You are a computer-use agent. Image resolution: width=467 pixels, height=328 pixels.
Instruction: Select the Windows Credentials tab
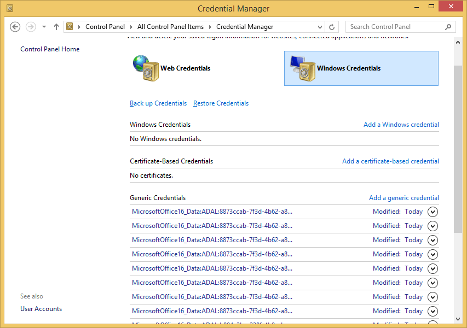click(361, 68)
